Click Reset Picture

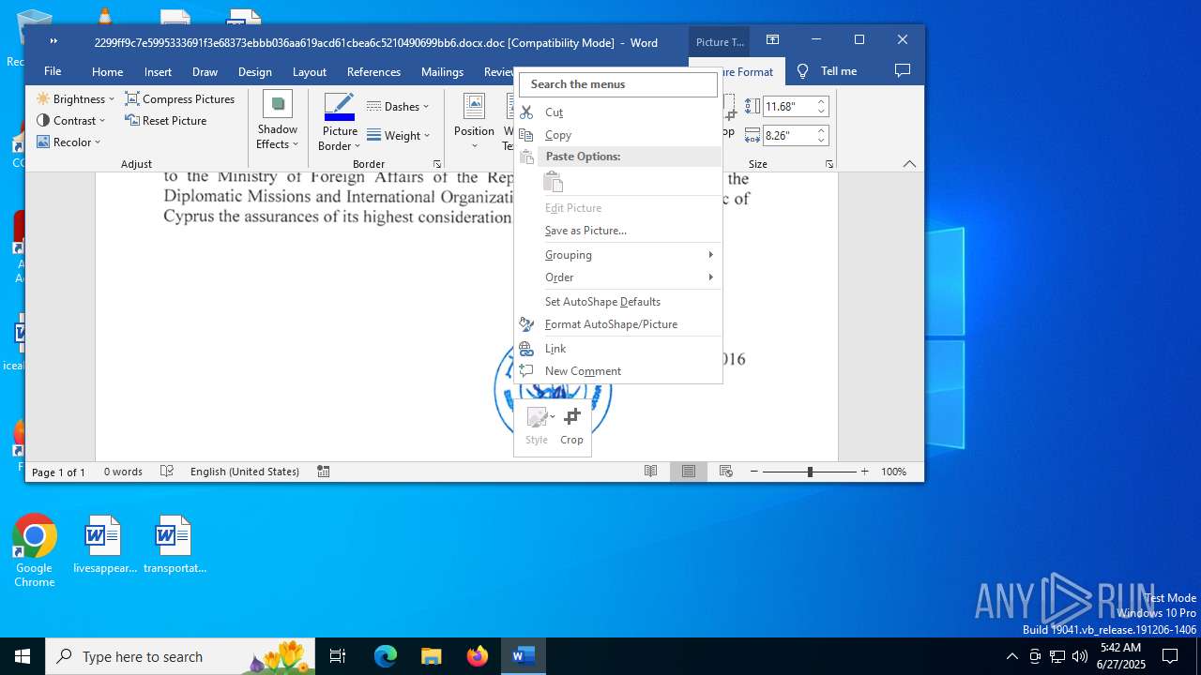tap(166, 120)
